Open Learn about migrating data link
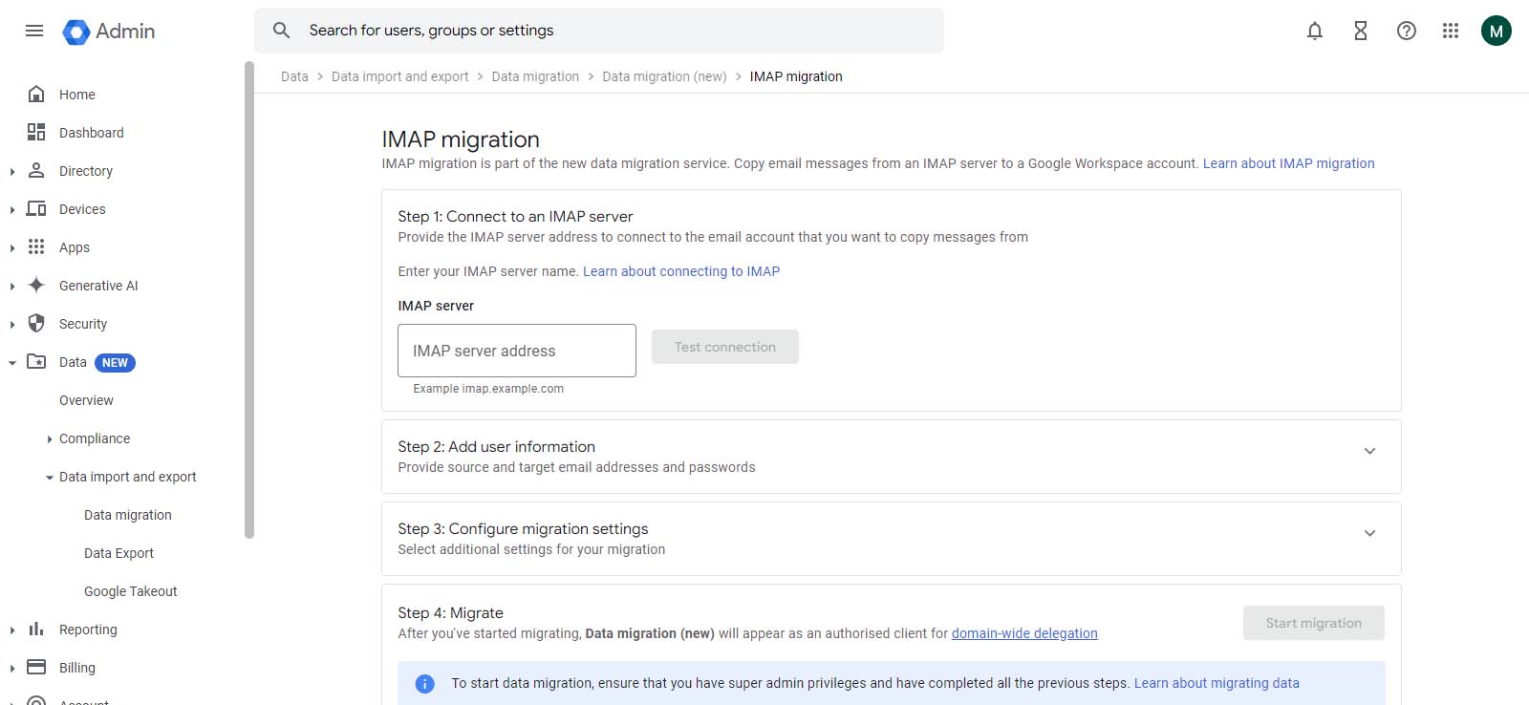This screenshot has height=705, width=1529. coord(1217,683)
